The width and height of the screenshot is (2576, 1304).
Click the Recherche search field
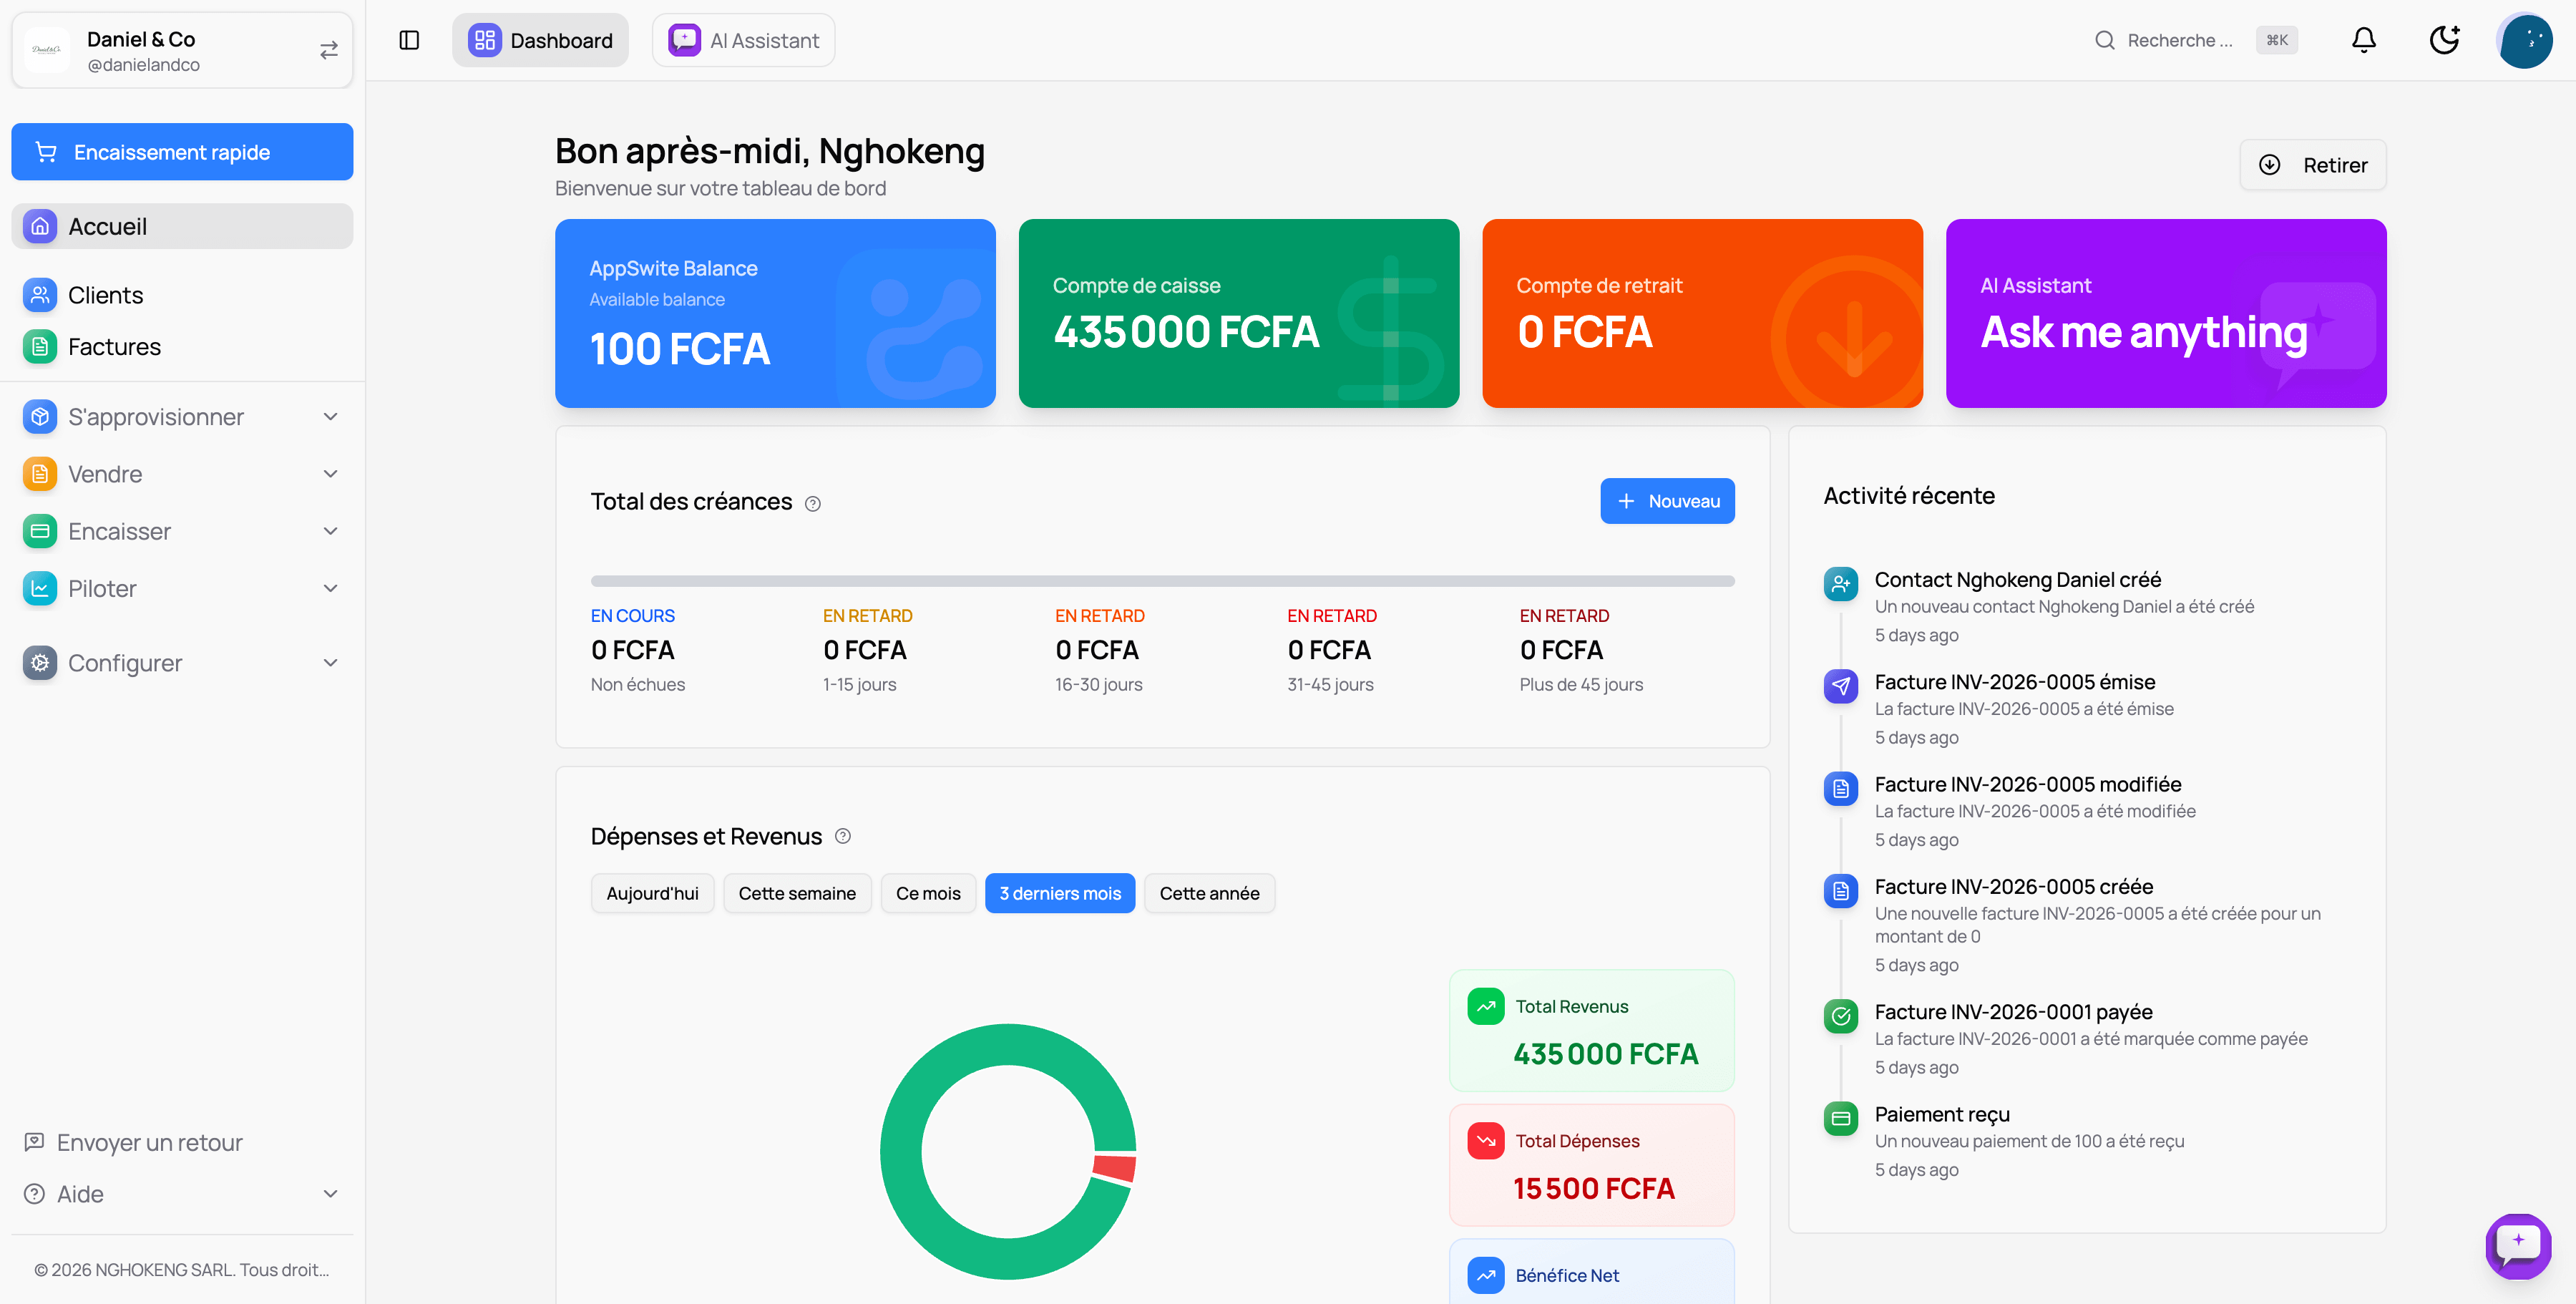point(2180,40)
